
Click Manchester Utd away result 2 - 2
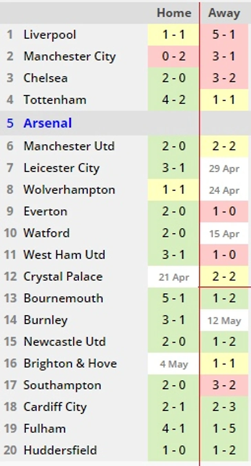coord(224,146)
